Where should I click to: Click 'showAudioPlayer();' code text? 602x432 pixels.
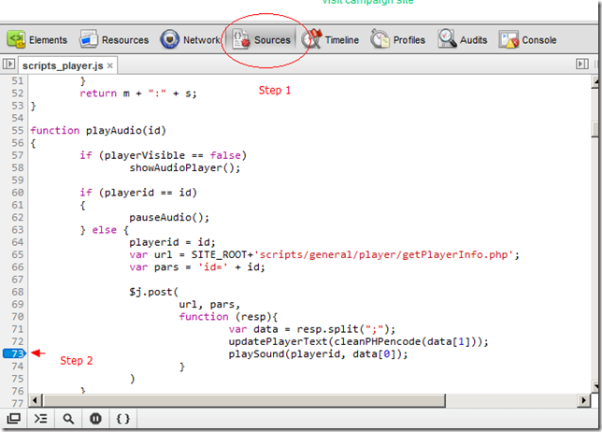point(185,167)
